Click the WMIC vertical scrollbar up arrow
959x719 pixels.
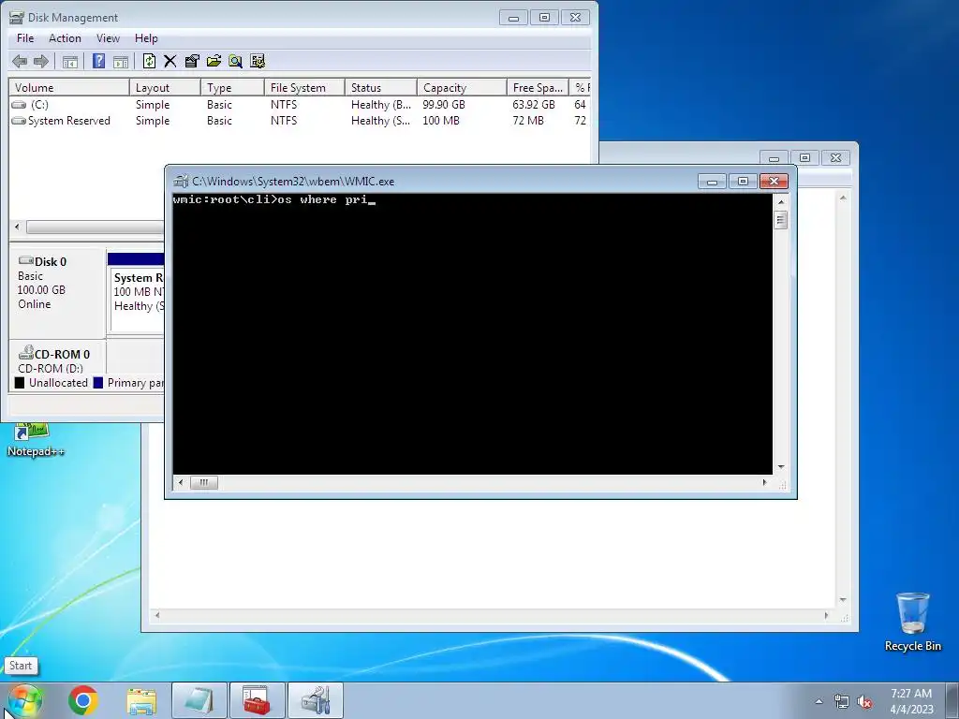[781, 201]
